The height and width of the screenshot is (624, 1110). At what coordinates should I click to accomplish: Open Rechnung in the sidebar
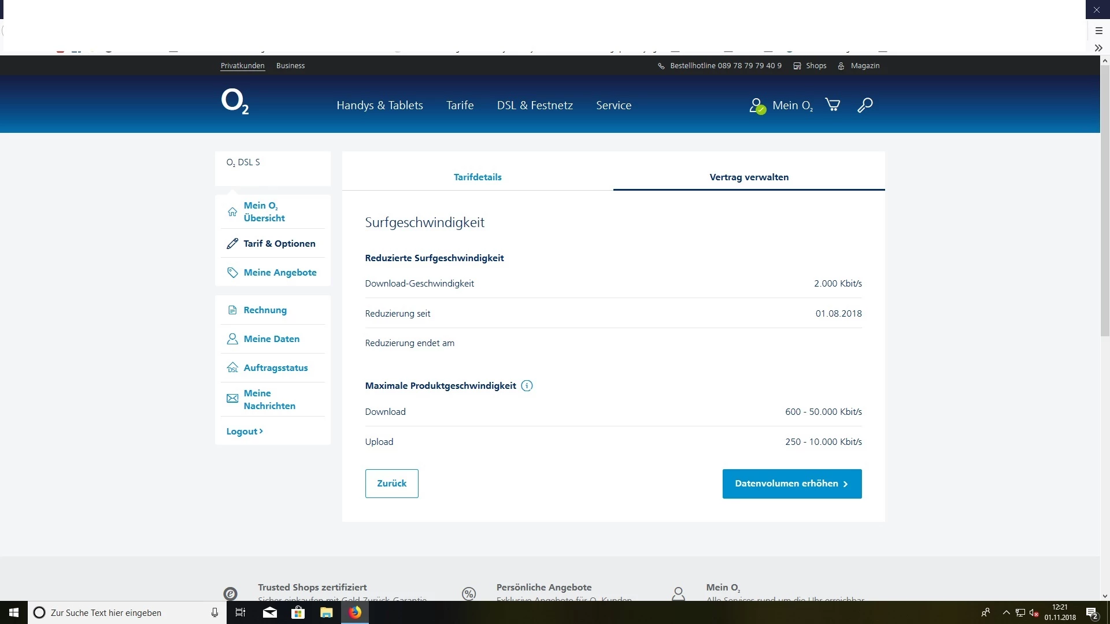coord(265,310)
